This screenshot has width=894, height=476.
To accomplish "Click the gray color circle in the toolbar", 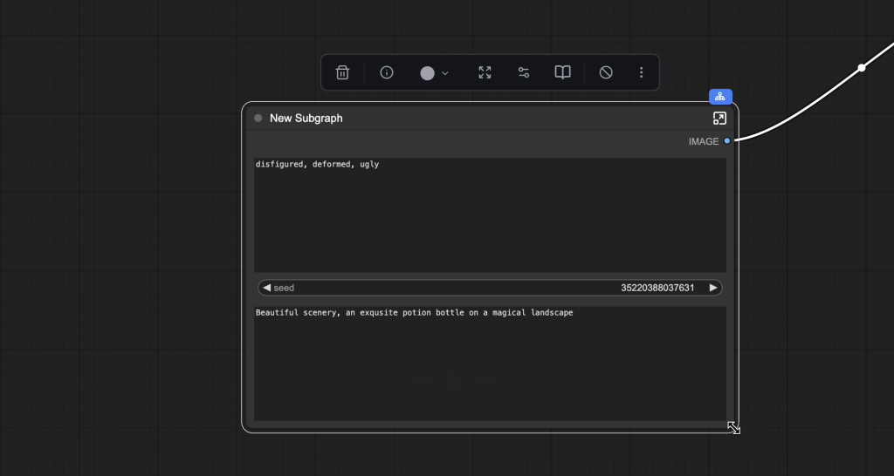I will pyautogui.click(x=427, y=73).
